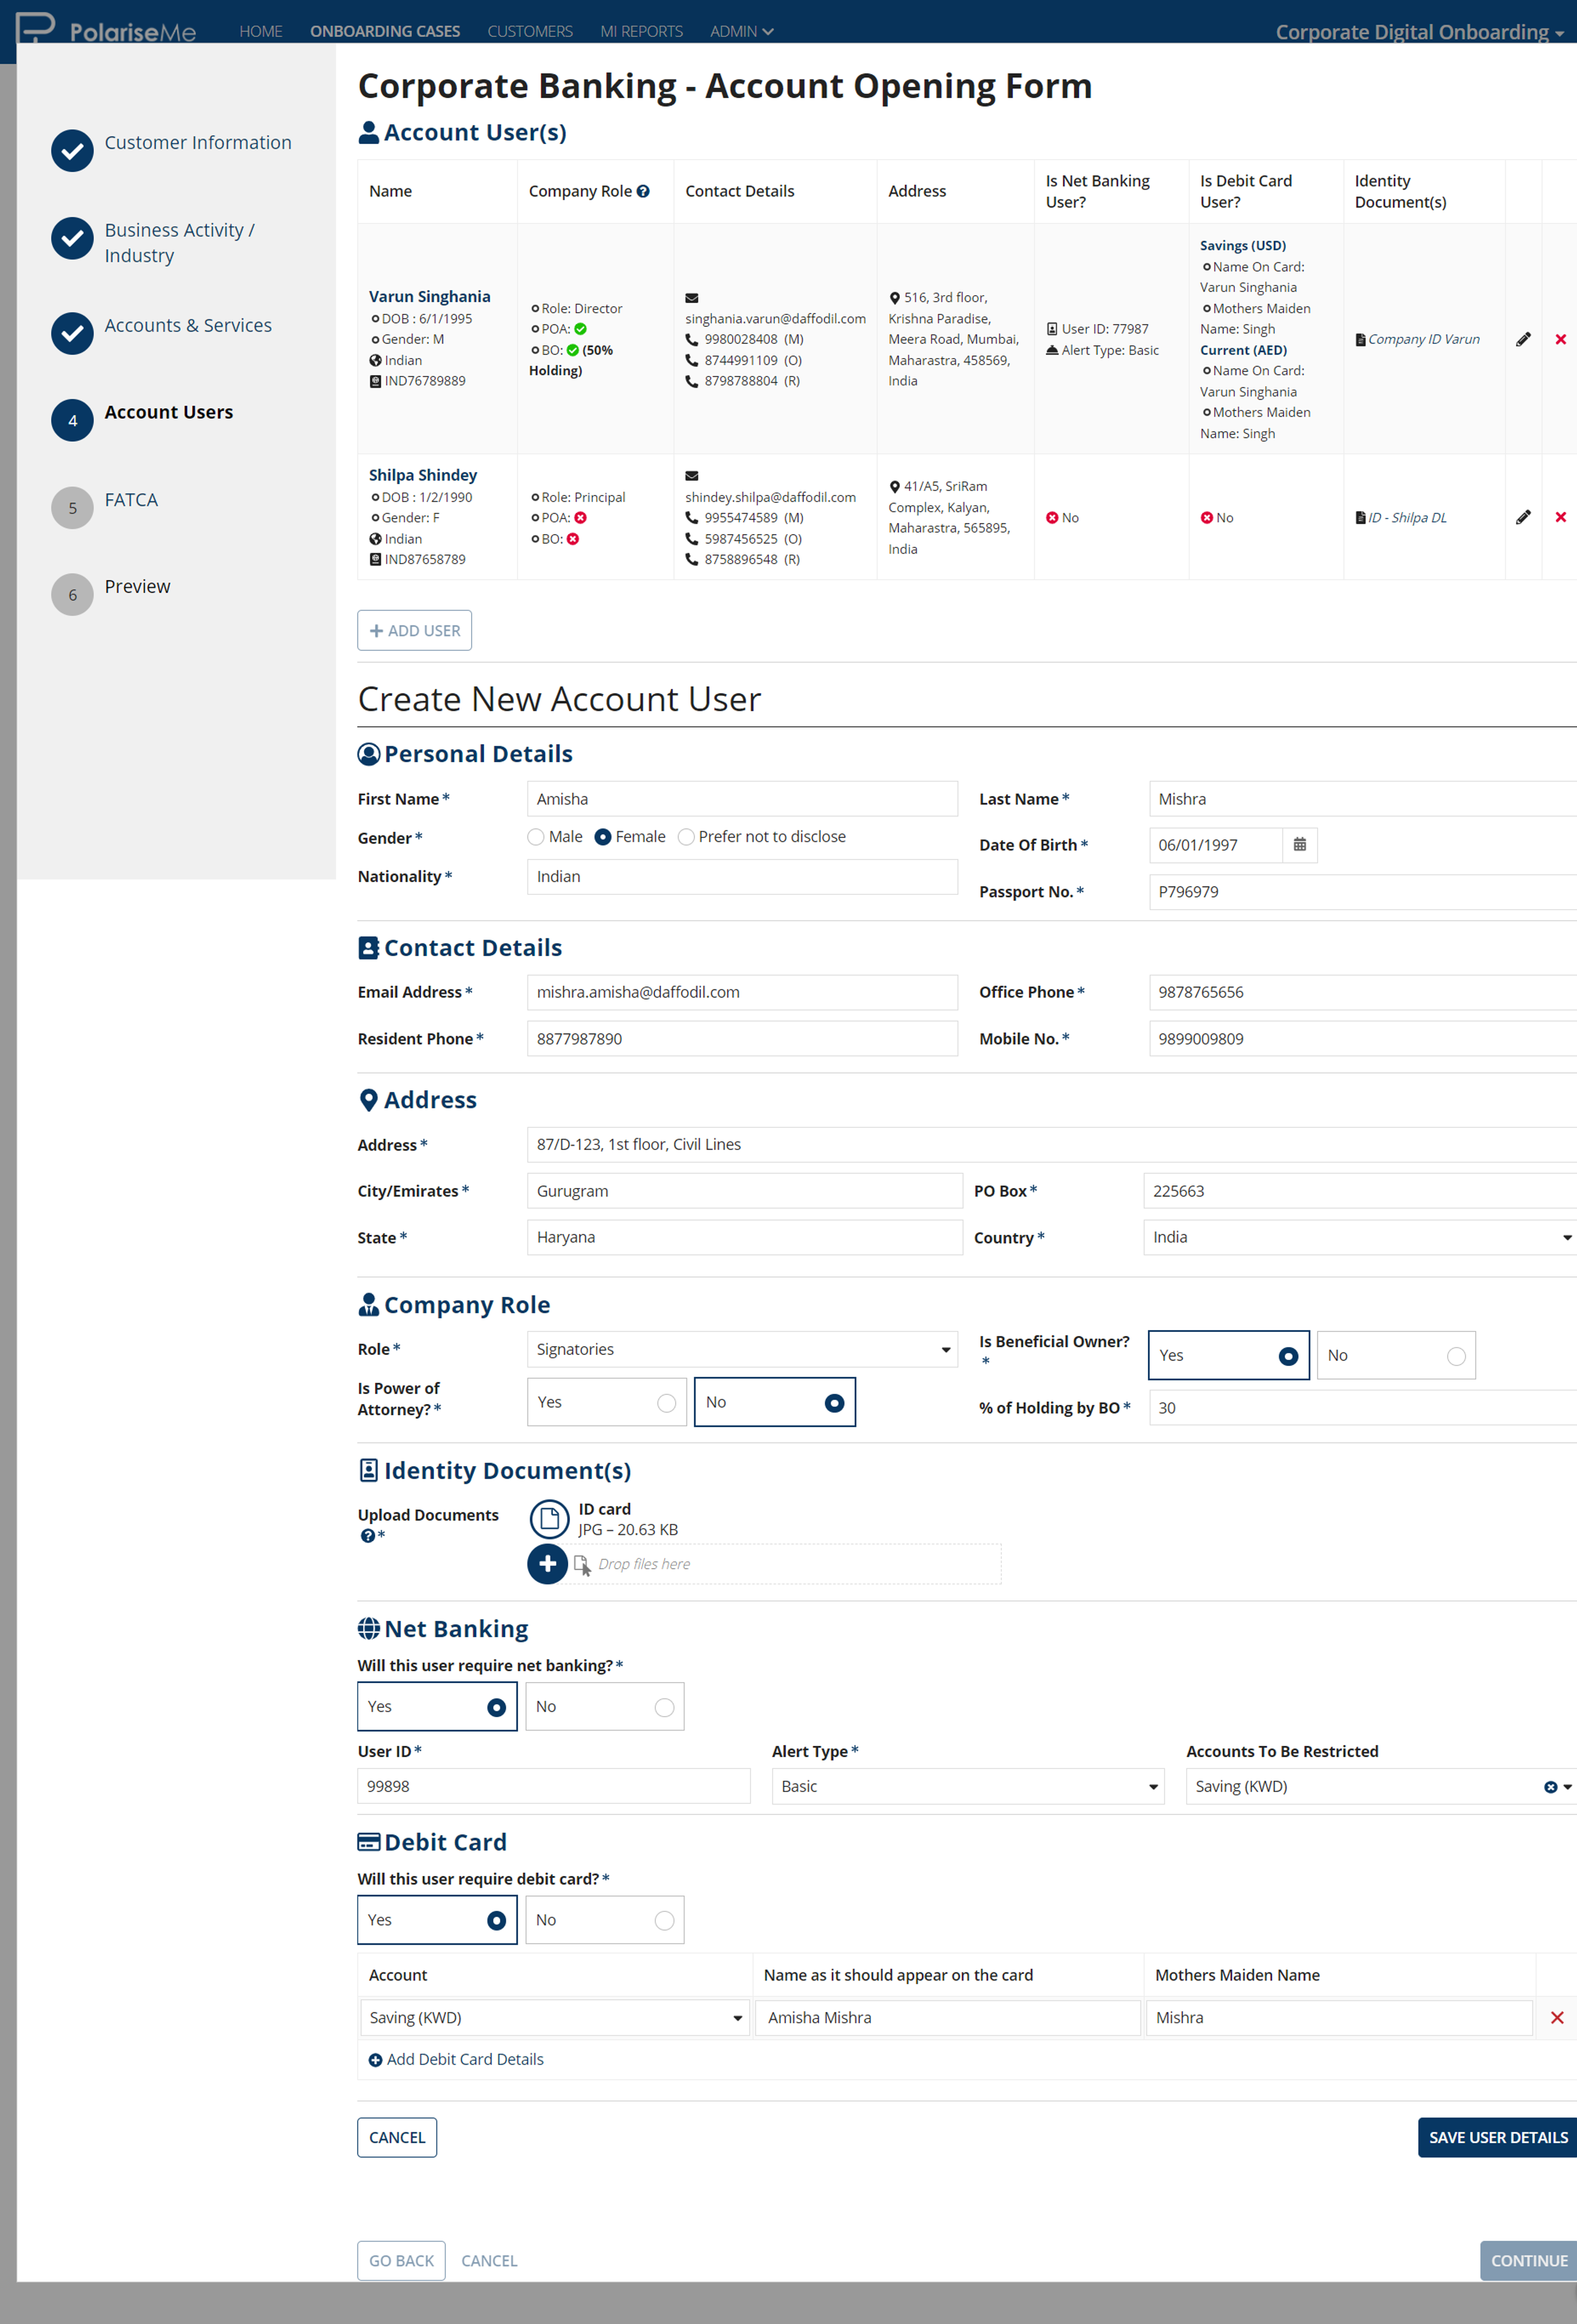
Task: Select the Male gender option
Action: 536,837
